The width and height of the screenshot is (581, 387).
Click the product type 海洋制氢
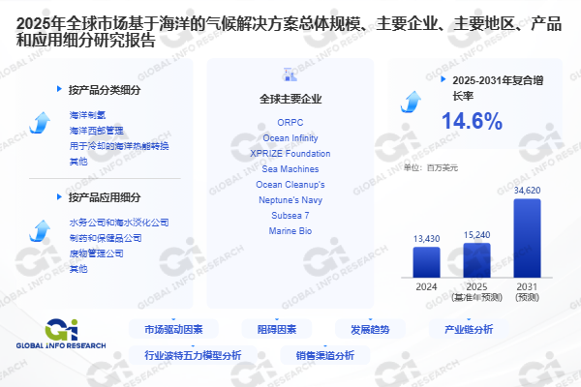click(87, 115)
